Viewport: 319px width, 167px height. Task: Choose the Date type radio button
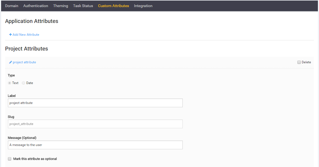pyautogui.click(x=23, y=83)
